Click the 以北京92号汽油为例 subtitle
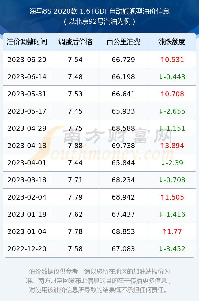 click(99, 21)
